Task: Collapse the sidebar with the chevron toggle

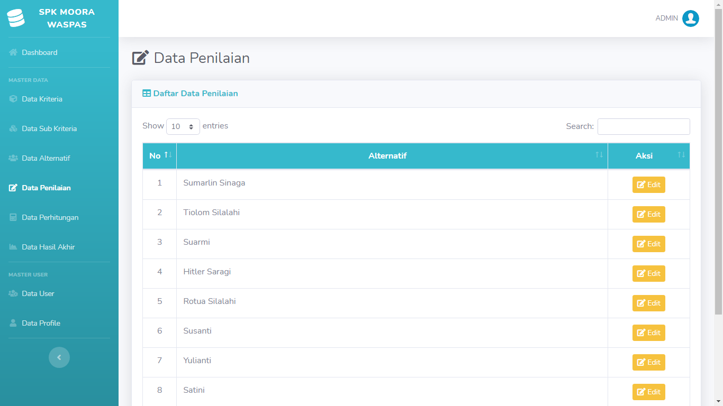Action: (59, 357)
